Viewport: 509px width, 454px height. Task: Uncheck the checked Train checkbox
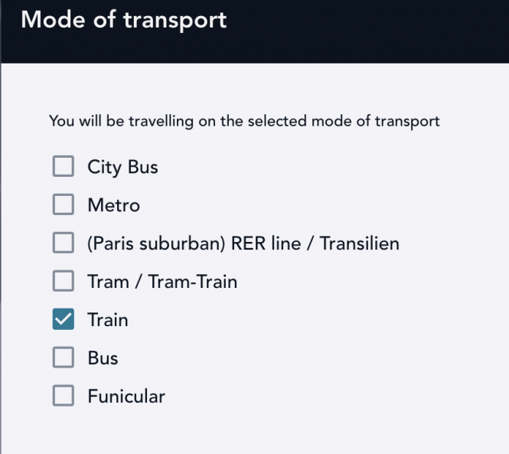tap(63, 320)
